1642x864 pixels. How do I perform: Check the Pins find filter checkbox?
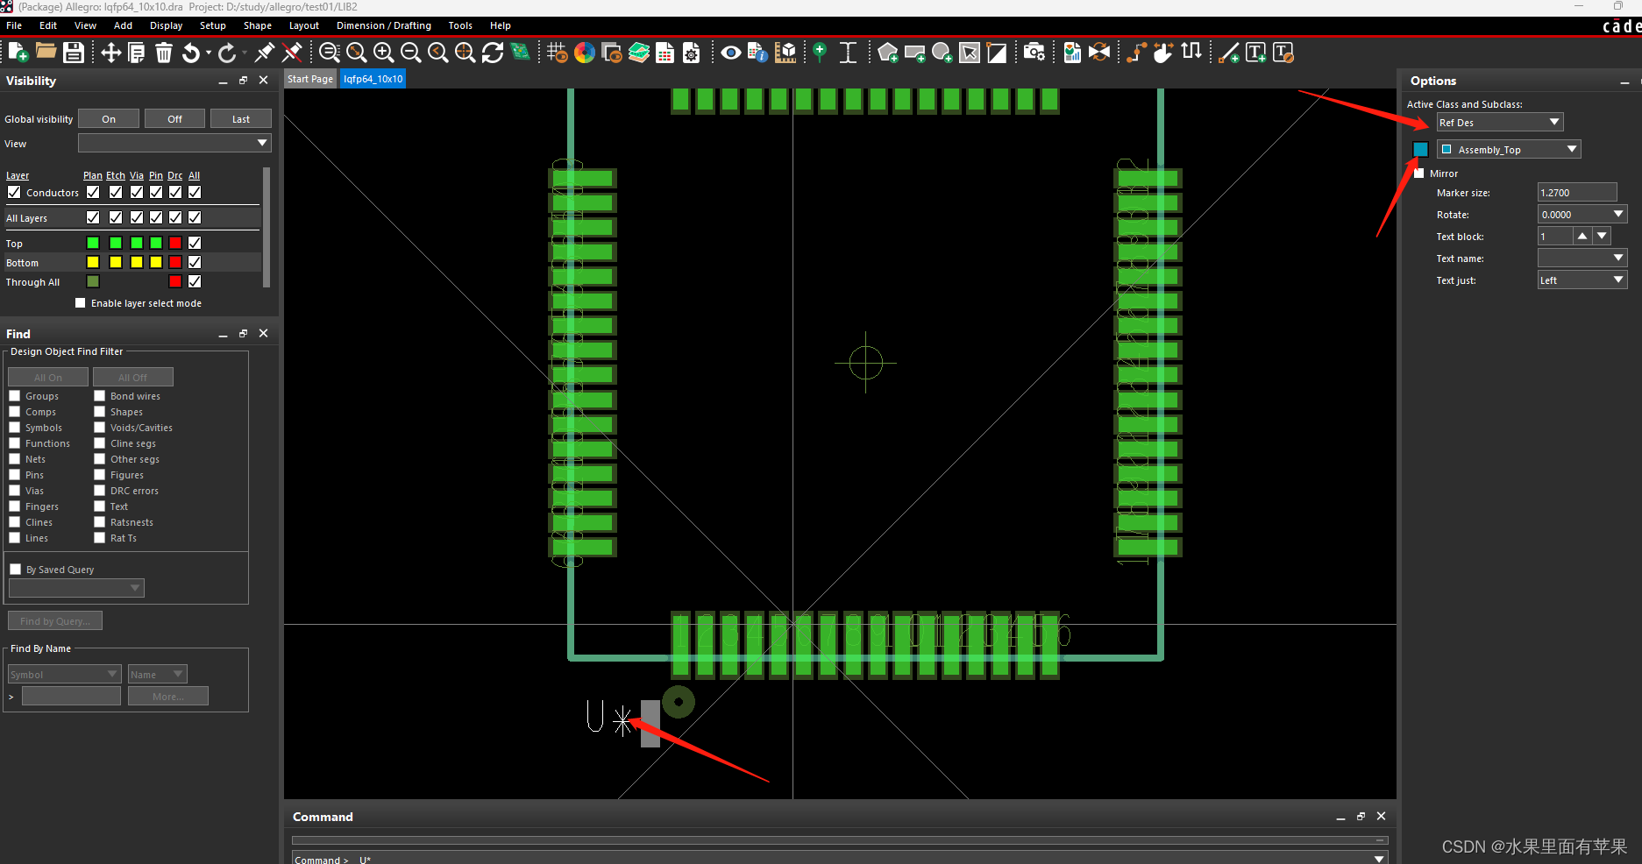[x=15, y=475]
